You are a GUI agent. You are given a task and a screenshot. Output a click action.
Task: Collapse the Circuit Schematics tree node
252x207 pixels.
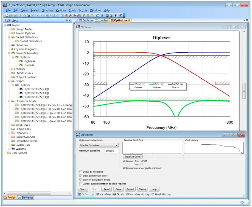point(9,53)
